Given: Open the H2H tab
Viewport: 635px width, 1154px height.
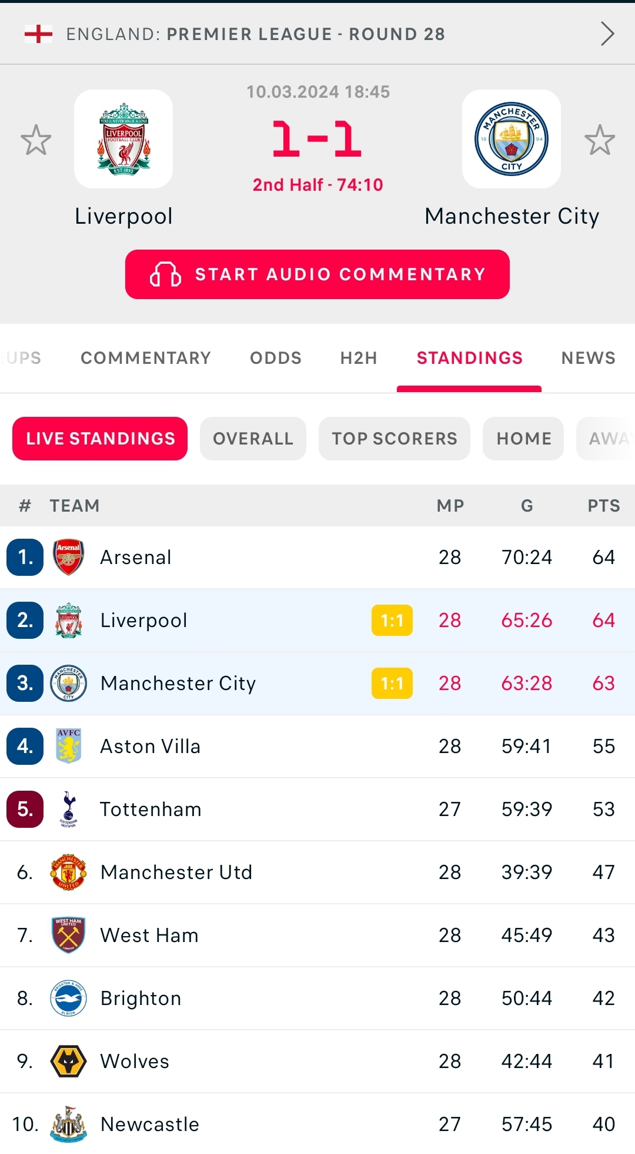Looking at the screenshot, I should (358, 358).
